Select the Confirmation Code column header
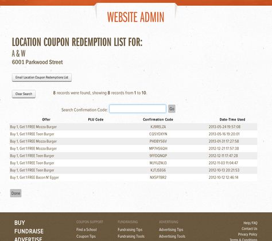 point(158,119)
